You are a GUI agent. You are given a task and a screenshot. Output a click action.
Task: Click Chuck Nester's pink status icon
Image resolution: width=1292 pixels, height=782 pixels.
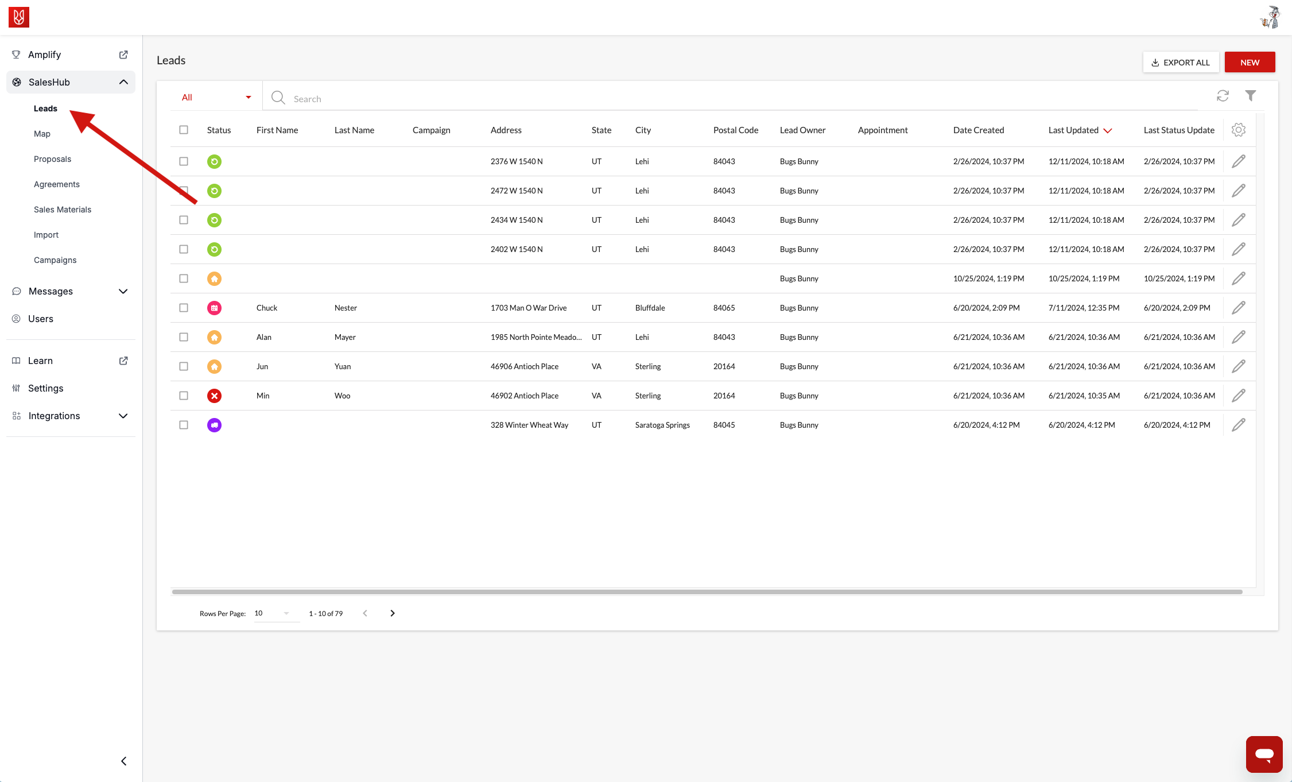point(214,308)
